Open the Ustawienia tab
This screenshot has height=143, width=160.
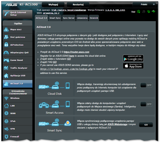pyautogui.click(x=82, y=18)
